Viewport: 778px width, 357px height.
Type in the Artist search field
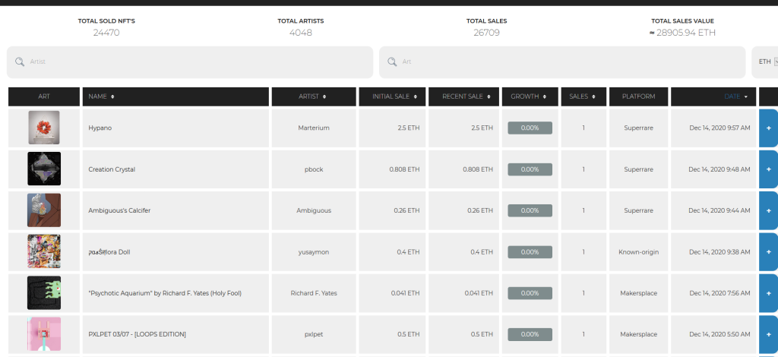pyautogui.click(x=198, y=62)
